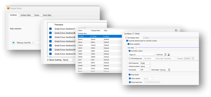Image resolution: width=211 pixels, height=97 pixels.
Task: Click the Line style 4 selector
Action: point(167,48)
